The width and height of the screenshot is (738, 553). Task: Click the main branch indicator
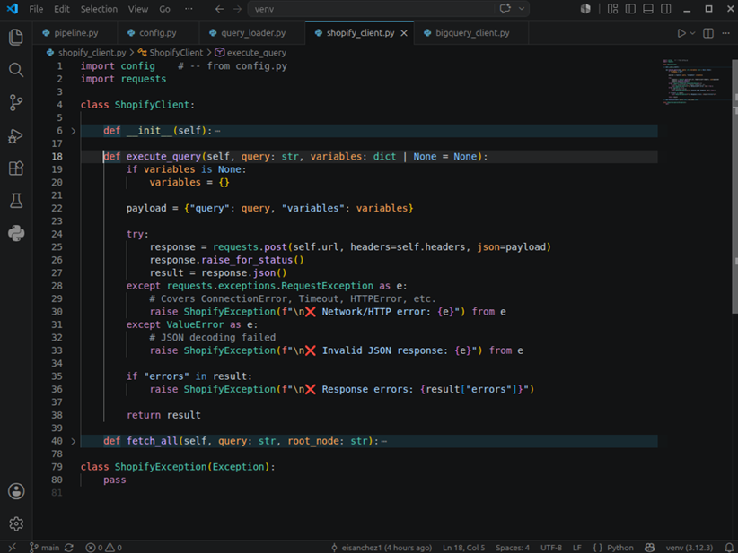pos(45,548)
